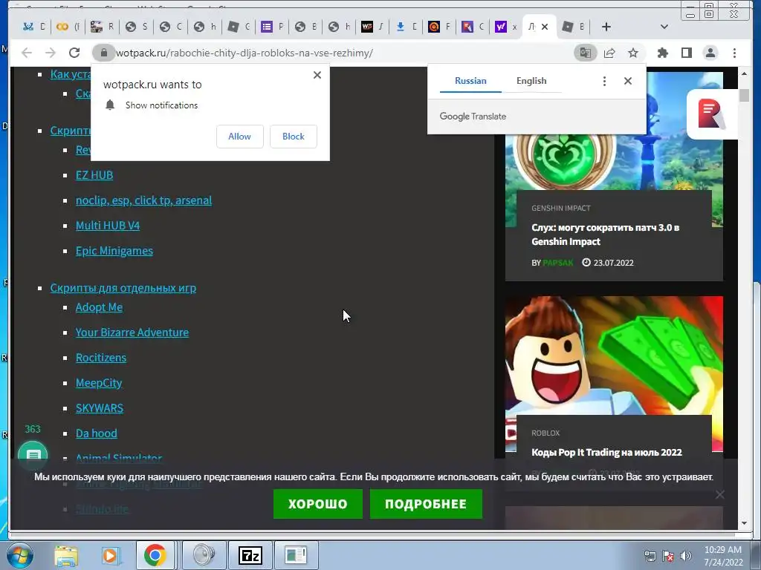The height and width of the screenshot is (570, 761).
Task: Open Windows Media Player from taskbar
Action: (x=110, y=555)
